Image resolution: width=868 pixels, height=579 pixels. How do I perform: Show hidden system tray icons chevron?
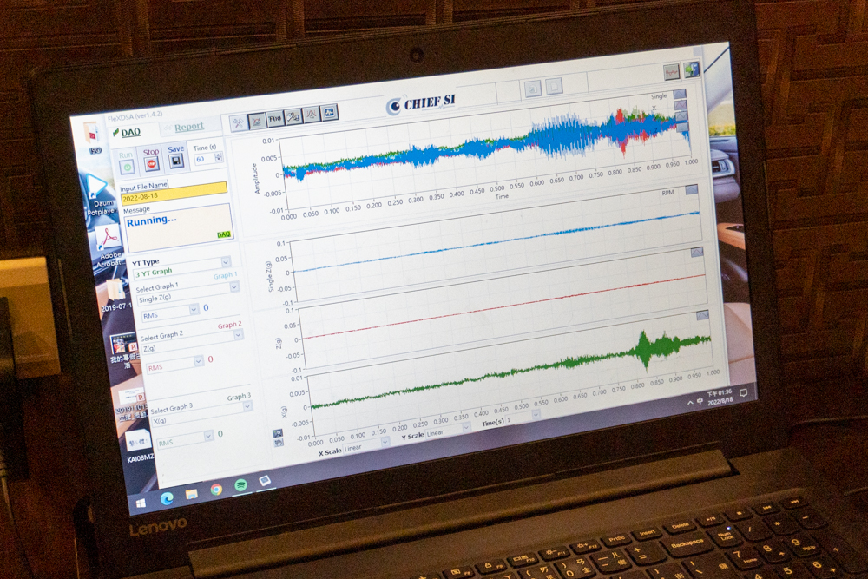tap(690, 403)
